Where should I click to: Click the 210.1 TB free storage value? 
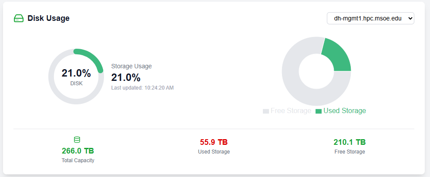coord(349,142)
